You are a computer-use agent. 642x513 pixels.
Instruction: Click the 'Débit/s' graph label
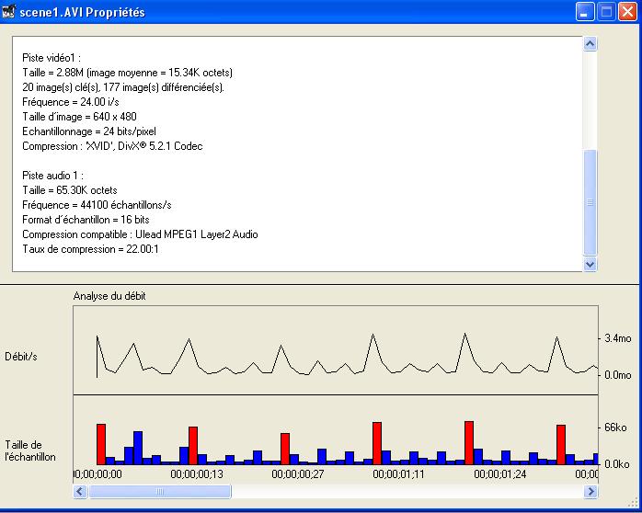tap(21, 357)
